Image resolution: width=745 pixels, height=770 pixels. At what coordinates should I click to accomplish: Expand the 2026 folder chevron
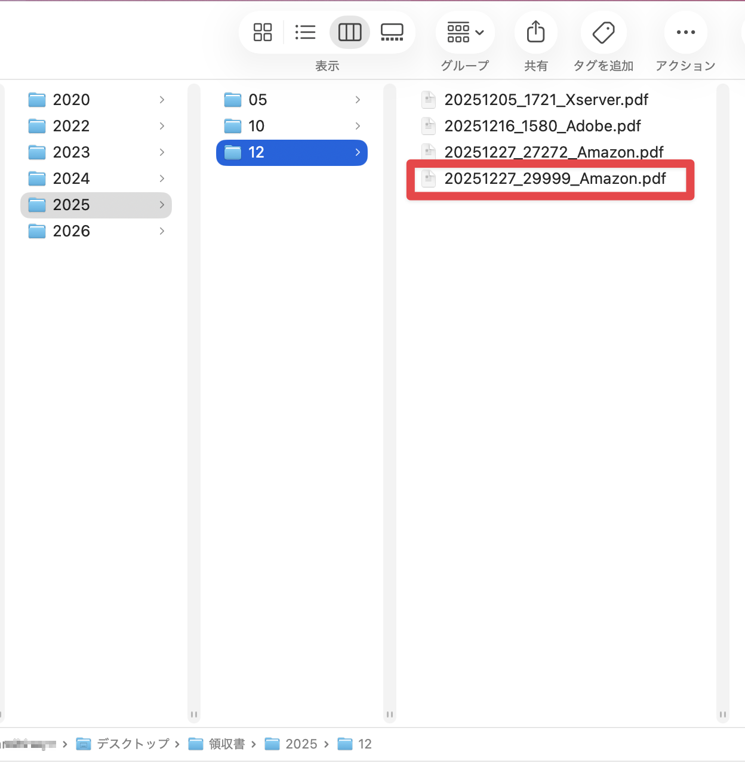[x=162, y=231]
